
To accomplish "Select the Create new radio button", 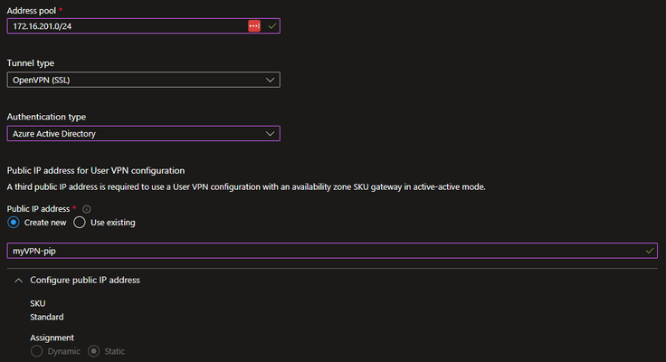I will tap(14, 223).
